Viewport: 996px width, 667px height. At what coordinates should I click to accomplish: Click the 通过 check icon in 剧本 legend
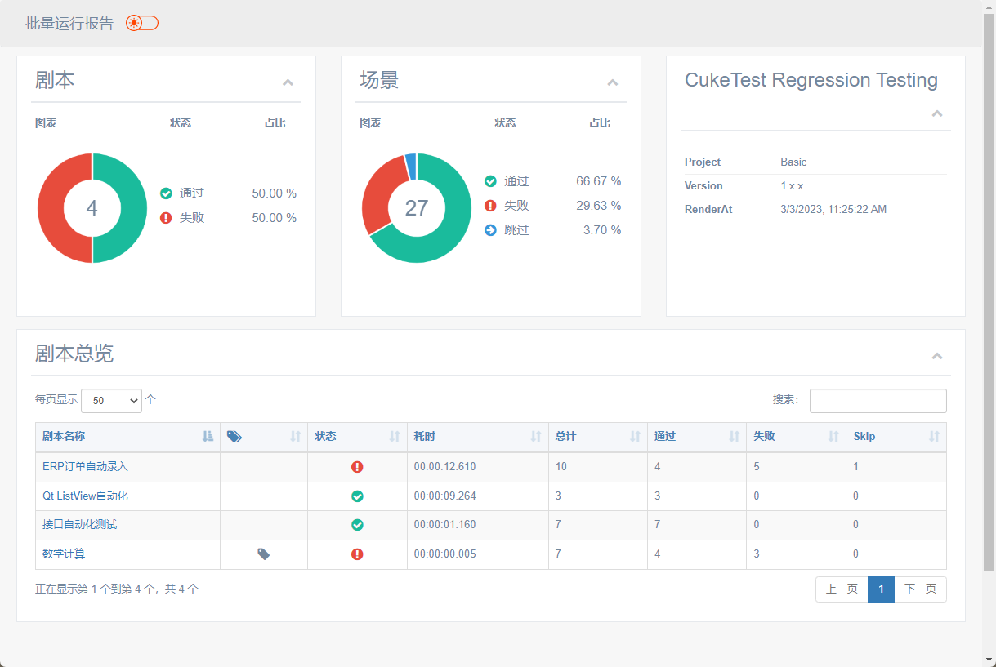[166, 193]
